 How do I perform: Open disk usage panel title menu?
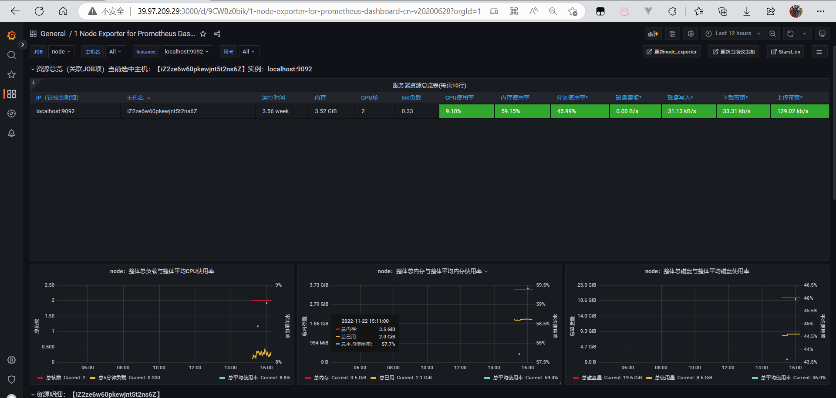(697, 271)
